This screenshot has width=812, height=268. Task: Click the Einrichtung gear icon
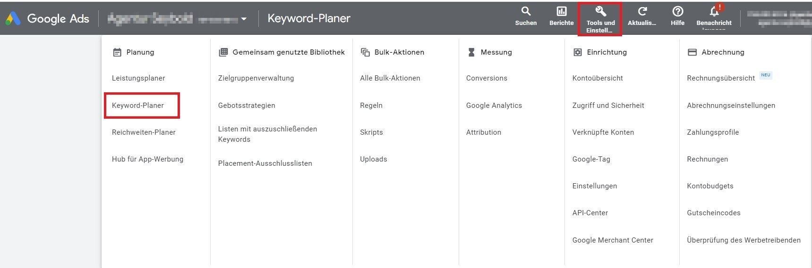tap(577, 52)
